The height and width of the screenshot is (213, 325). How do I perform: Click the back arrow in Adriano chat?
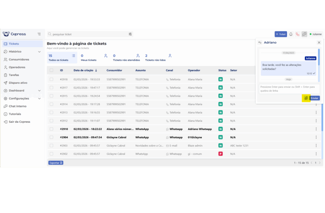point(260,42)
